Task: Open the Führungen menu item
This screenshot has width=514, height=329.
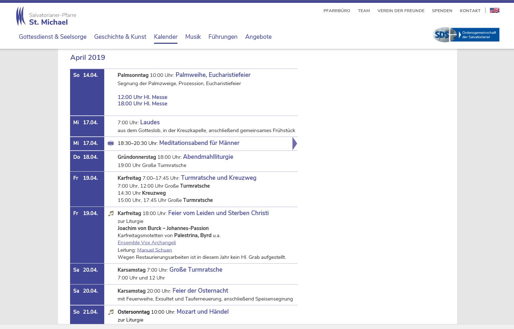Action: 223,37
